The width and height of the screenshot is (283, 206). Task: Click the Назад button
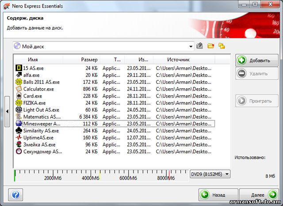point(218,195)
